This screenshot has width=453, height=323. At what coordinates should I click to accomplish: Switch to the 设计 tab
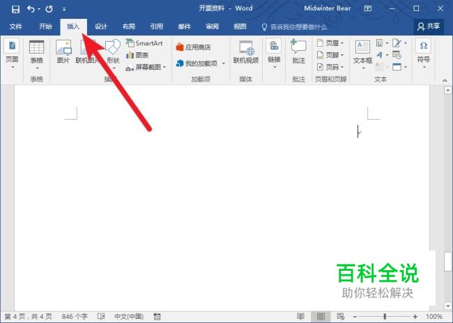101,26
